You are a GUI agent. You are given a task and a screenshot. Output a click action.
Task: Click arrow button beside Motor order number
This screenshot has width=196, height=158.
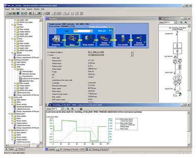(132, 55)
